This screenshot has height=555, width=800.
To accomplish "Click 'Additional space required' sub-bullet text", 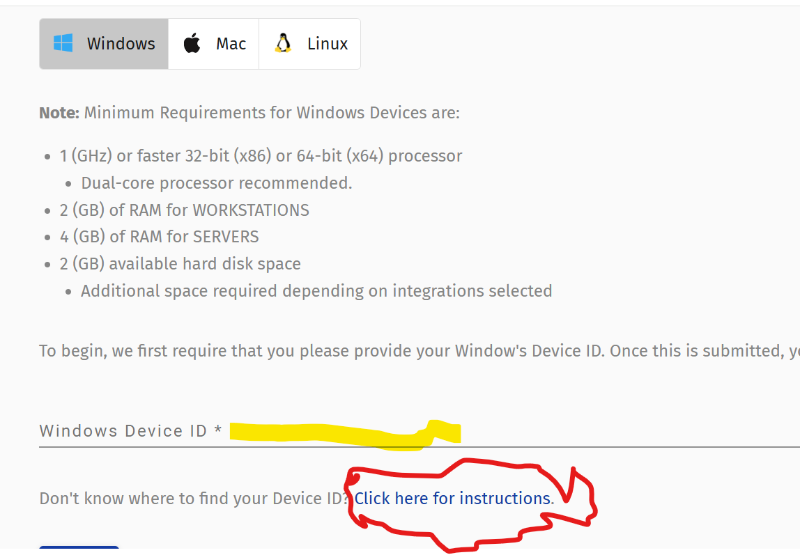I will 316,291.
